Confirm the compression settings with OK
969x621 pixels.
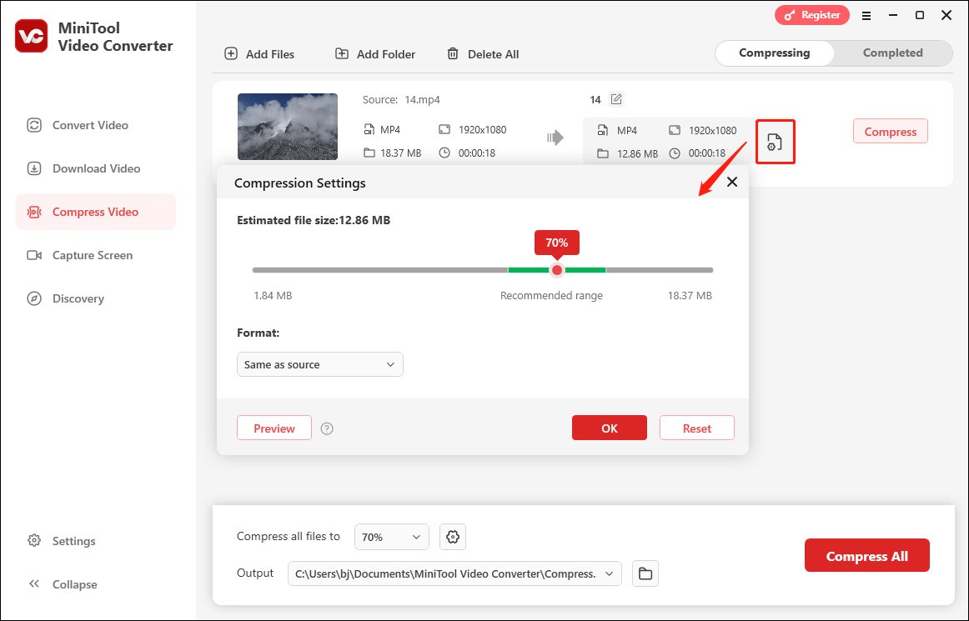[x=610, y=428]
